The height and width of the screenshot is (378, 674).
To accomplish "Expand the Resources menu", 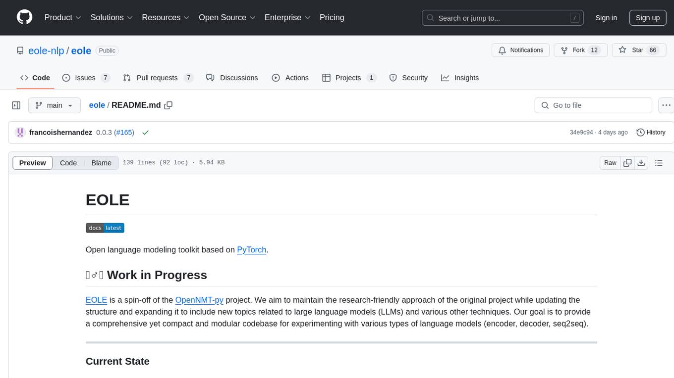I will click(166, 17).
